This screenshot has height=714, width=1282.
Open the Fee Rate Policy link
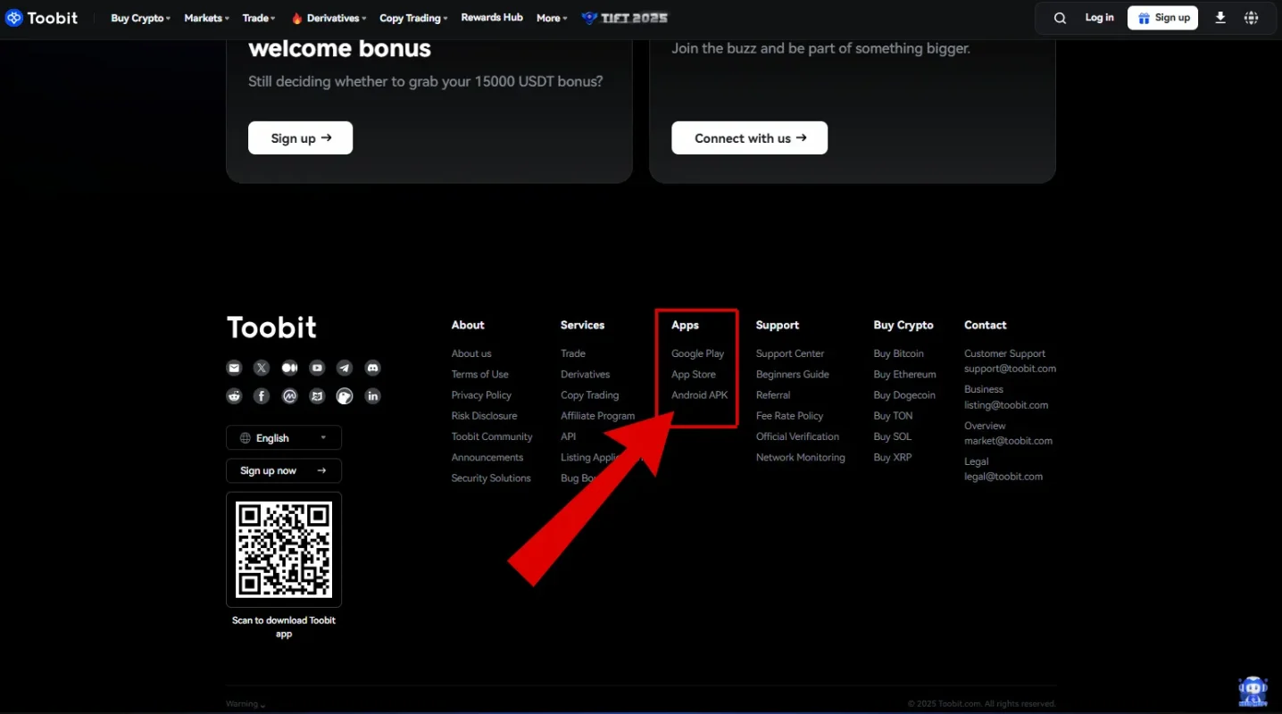click(789, 416)
